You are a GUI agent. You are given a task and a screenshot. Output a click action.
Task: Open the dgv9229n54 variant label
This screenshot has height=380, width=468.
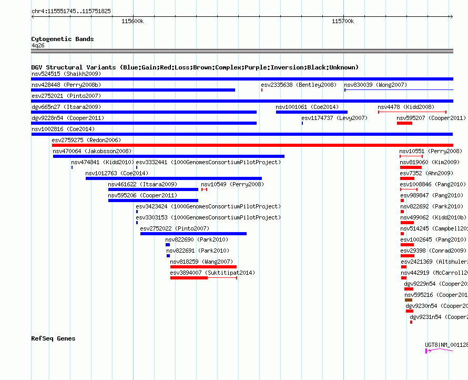436,284
